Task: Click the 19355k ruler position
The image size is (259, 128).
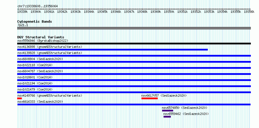Action: [236, 12]
